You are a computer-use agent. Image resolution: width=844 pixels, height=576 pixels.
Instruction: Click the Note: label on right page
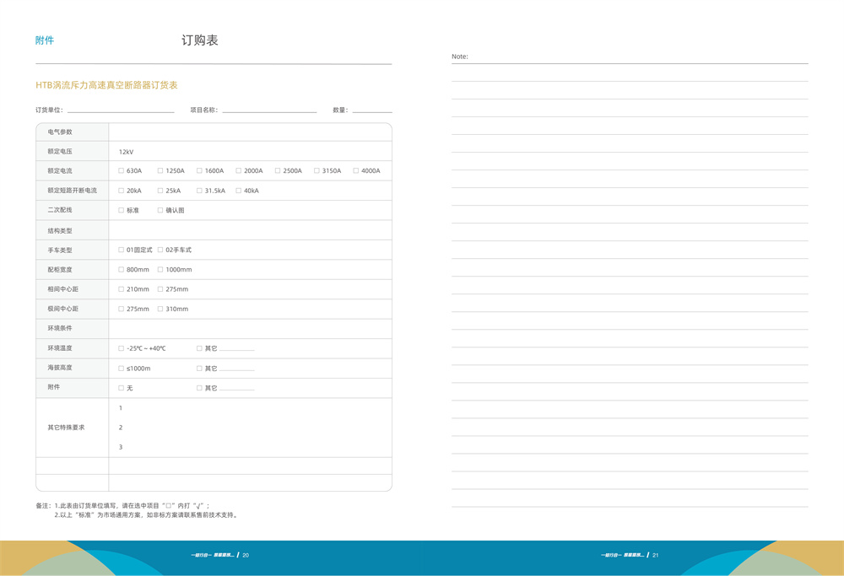(x=460, y=57)
